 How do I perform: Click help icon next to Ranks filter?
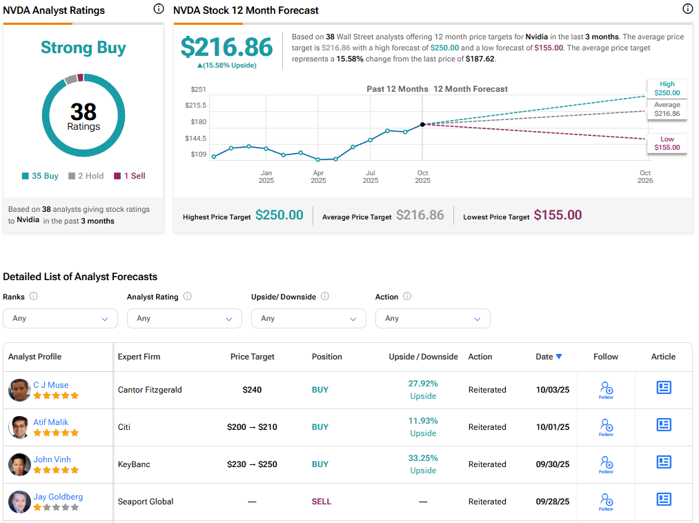(34, 297)
